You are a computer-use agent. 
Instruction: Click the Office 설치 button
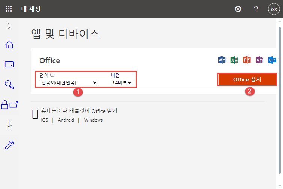coord(247,79)
